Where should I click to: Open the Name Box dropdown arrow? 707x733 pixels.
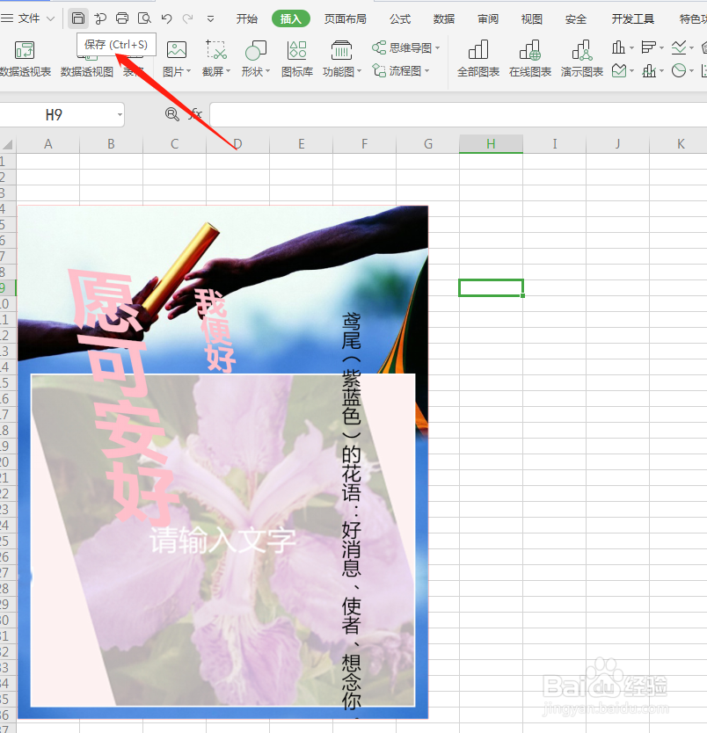pyautogui.click(x=120, y=114)
